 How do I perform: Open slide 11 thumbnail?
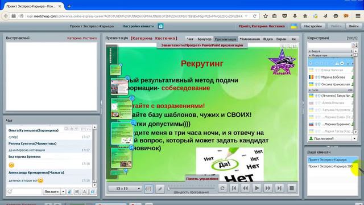pyautogui.click(x=119, y=87)
